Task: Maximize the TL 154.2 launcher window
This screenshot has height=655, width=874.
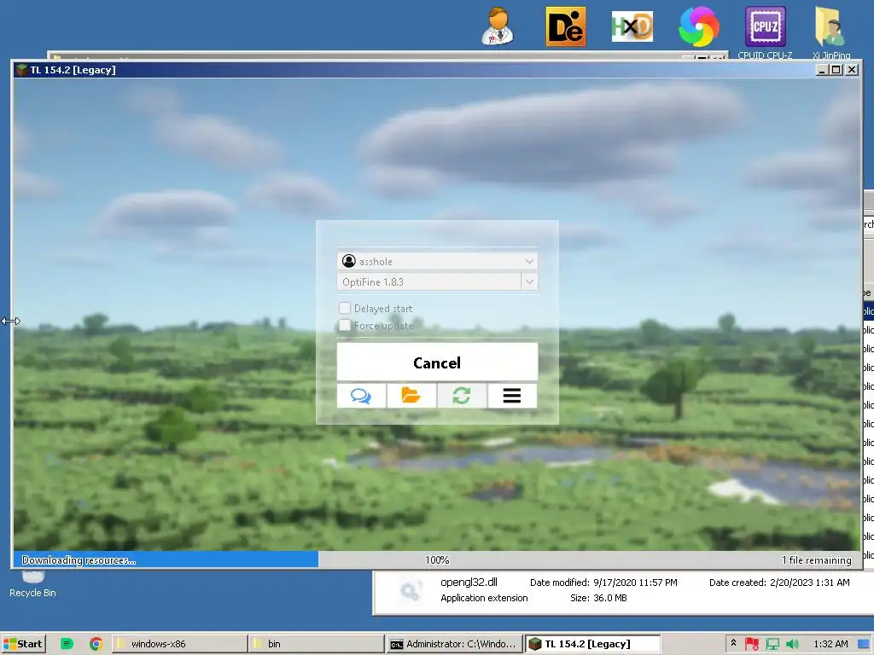Action: (x=836, y=70)
